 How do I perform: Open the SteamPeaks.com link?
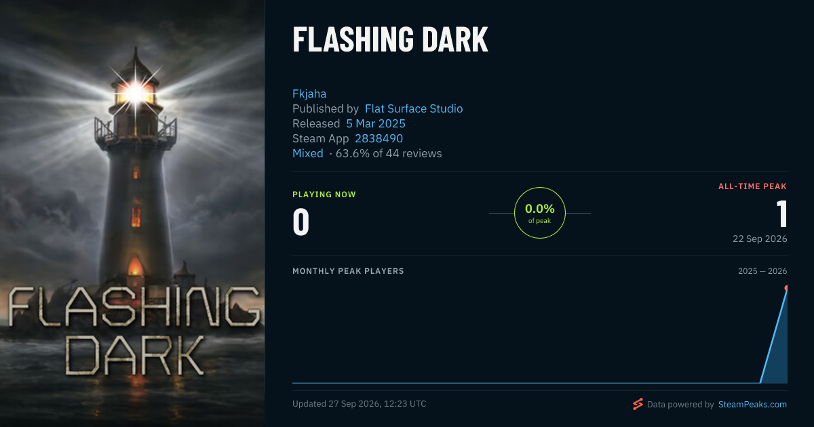click(x=752, y=404)
